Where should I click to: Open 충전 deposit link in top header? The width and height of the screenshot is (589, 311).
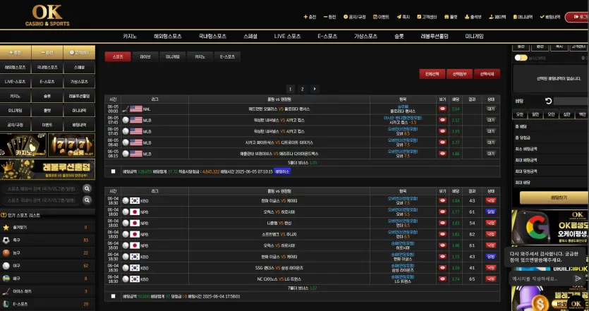coord(310,17)
